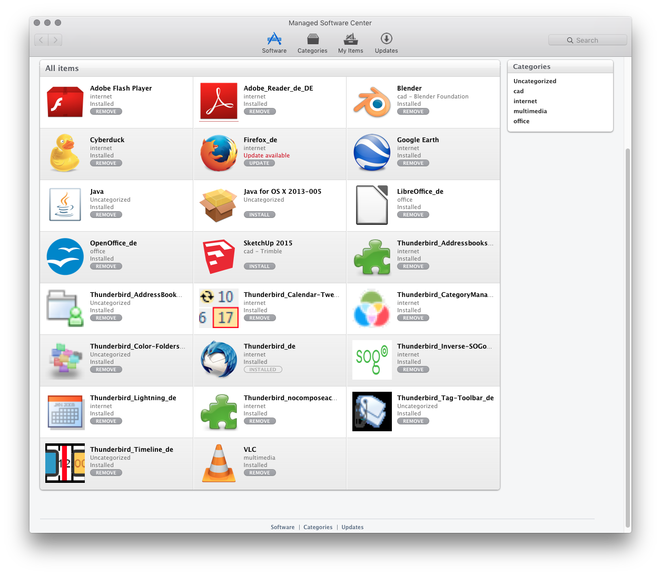Image resolution: width=661 pixels, height=575 pixels.
Task: Click the Thunderbird_Calendar-Tweaks icon
Action: click(x=219, y=308)
